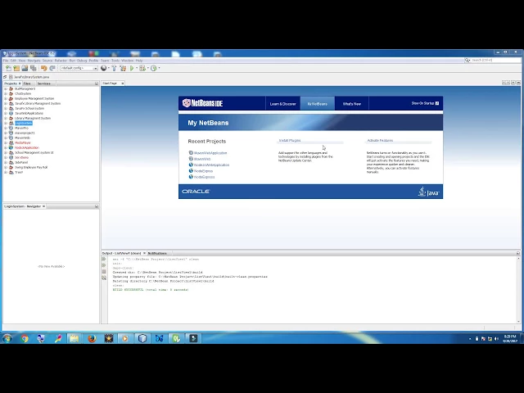
Task: Click the Open Project toolbar icon
Action: pyautogui.click(x=25, y=68)
